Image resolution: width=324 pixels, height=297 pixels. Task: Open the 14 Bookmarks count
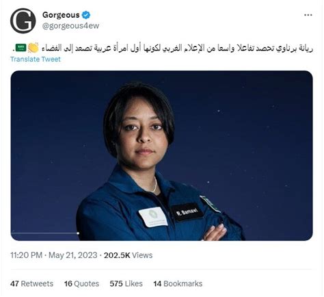click(x=178, y=283)
